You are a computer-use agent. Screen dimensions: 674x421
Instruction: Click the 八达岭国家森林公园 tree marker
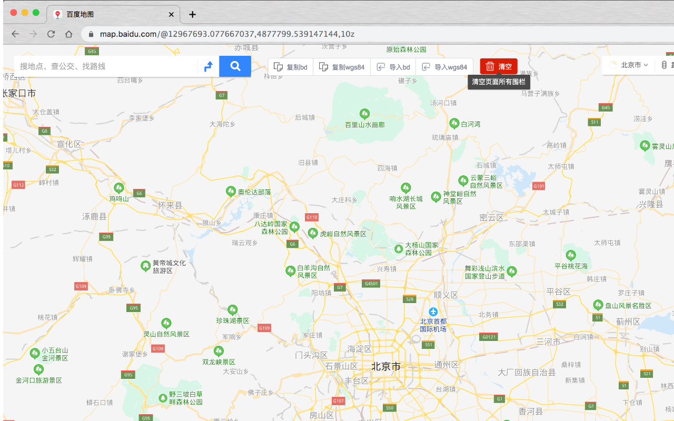pos(293,226)
